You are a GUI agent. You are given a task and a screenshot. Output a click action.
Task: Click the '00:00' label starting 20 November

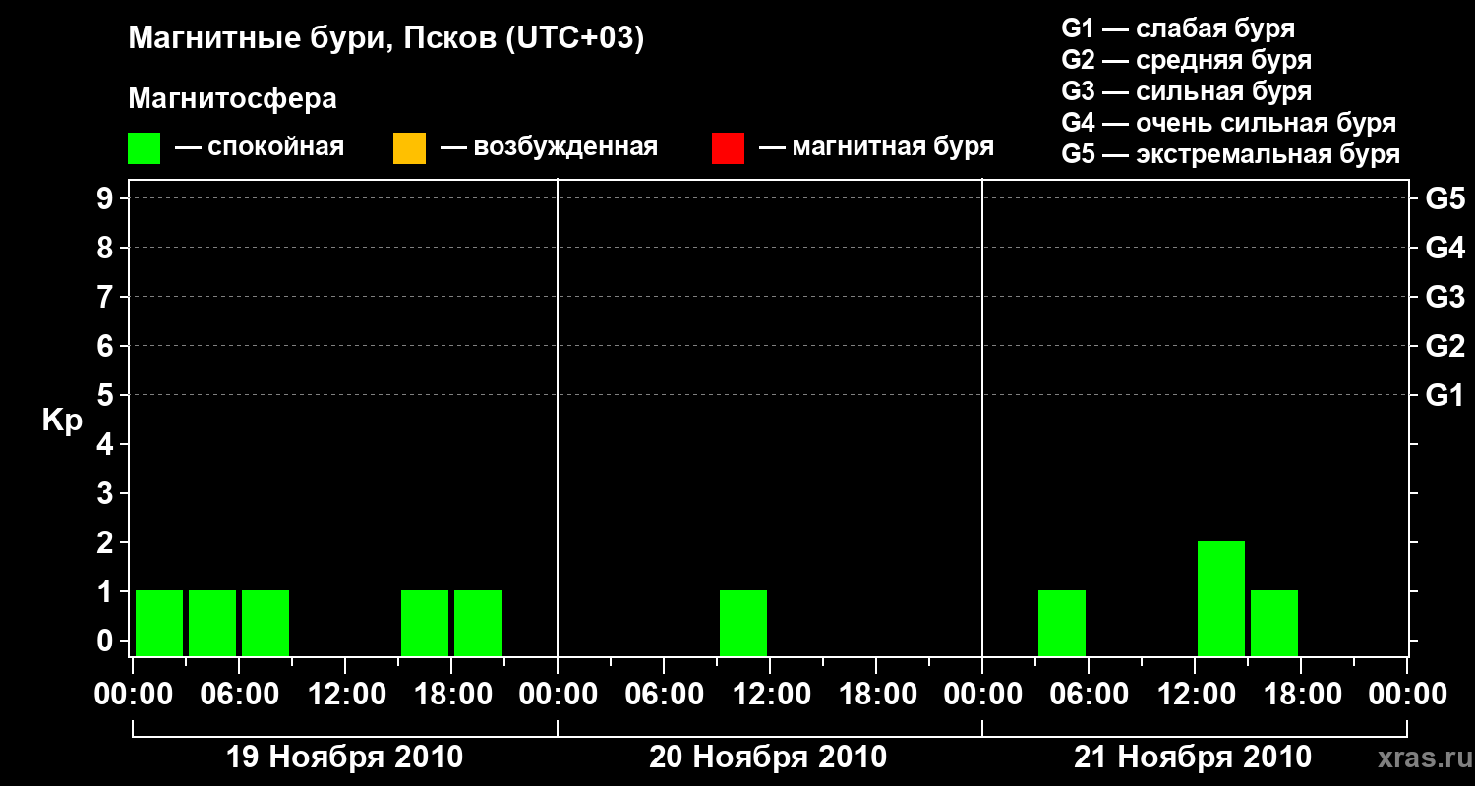coord(558,694)
